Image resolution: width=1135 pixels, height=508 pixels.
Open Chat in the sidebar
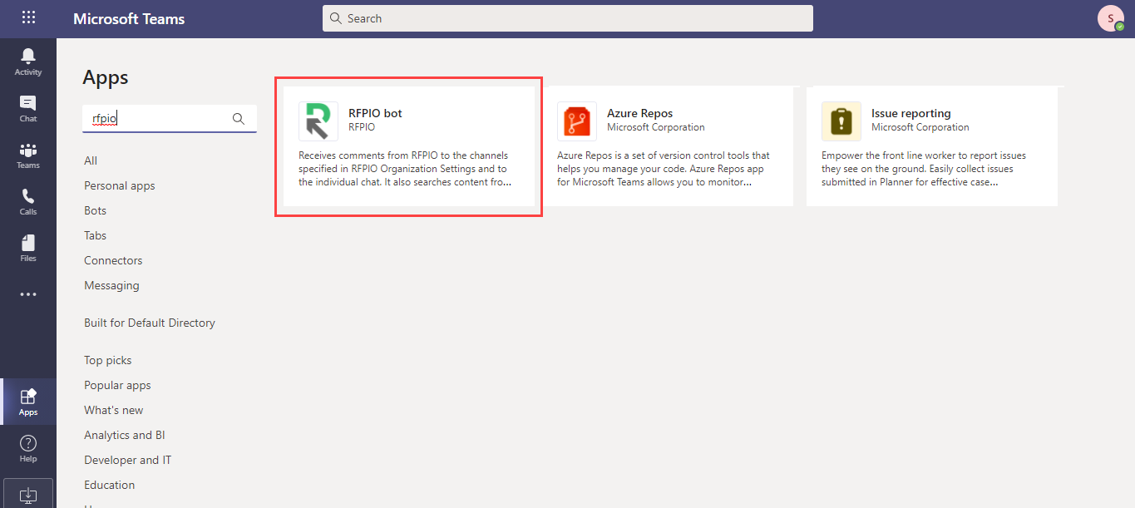[x=28, y=108]
